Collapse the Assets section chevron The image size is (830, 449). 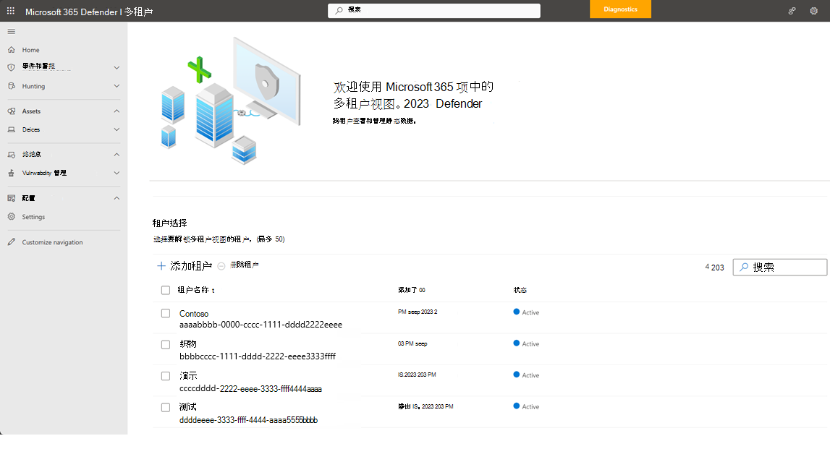pos(117,111)
